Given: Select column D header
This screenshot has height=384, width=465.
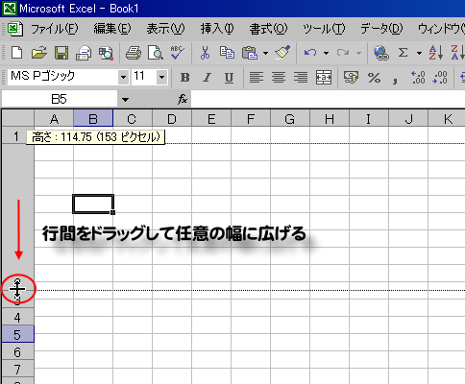Looking at the screenshot, I should (172, 119).
